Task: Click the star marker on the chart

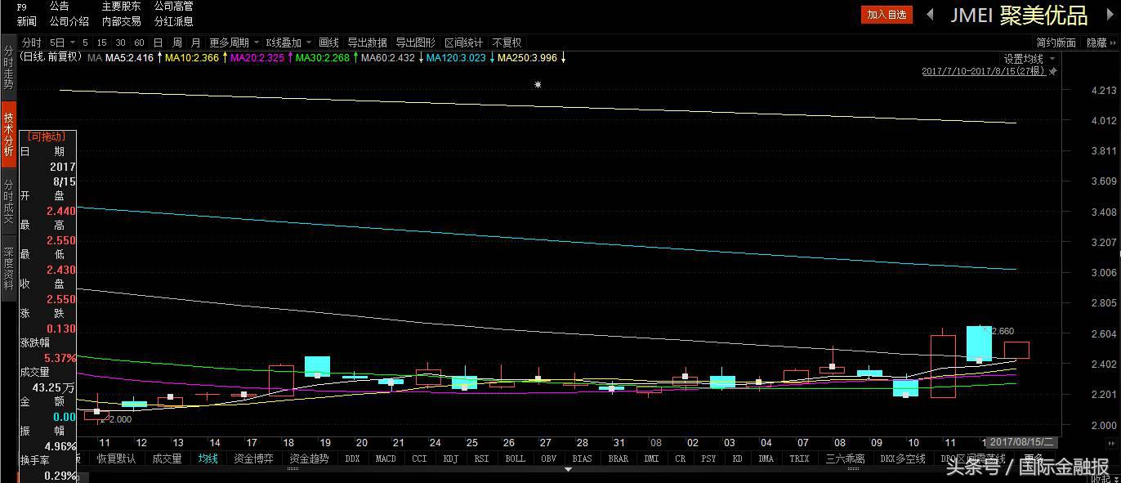Action: tap(538, 85)
